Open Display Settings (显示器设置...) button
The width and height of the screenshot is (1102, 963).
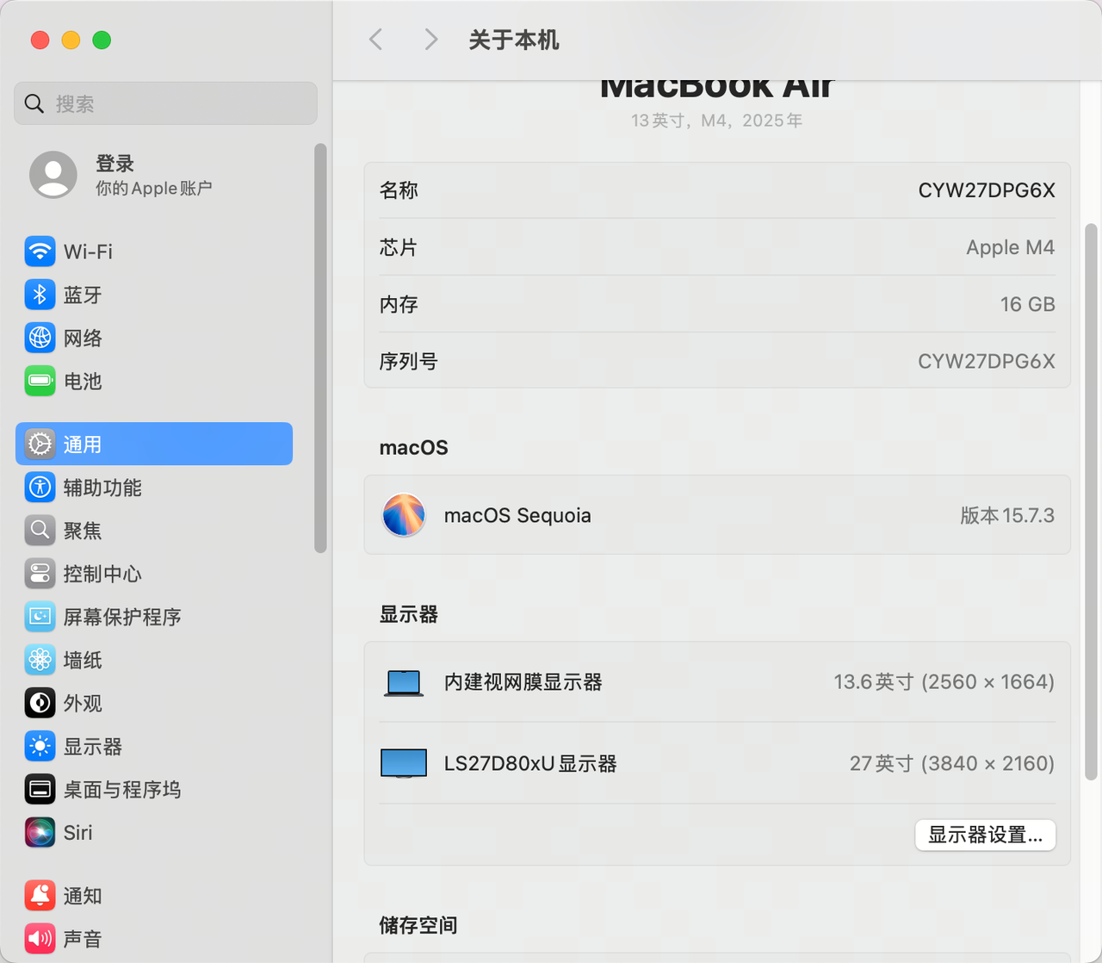point(985,835)
